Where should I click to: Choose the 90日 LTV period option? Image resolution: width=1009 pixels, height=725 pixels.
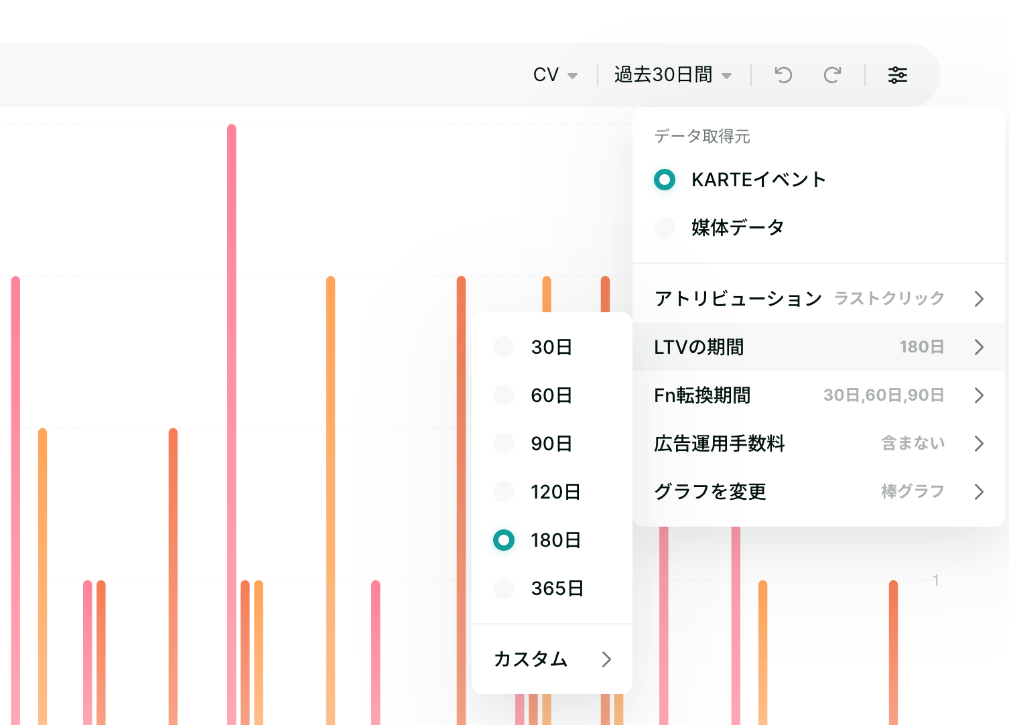(x=552, y=444)
